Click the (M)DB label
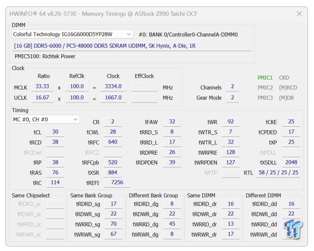This screenshot has height=251, width=314. point(286,98)
